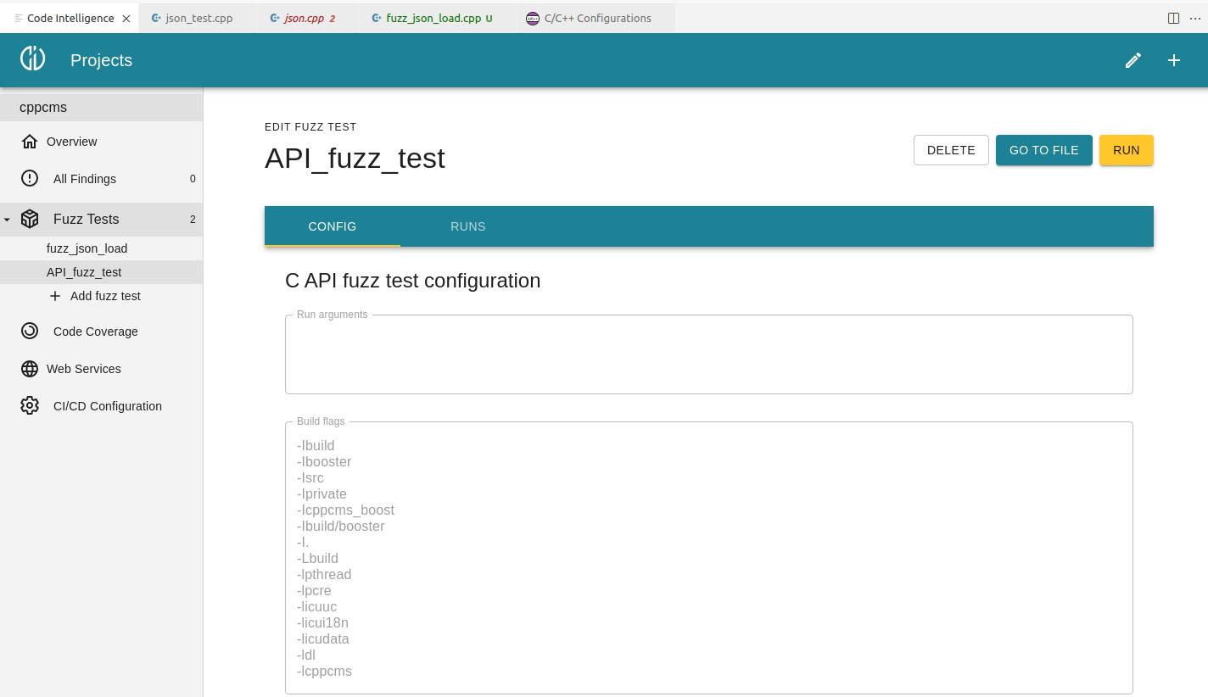Click the Overview home icon
The width and height of the screenshot is (1208, 697).
[30, 142]
